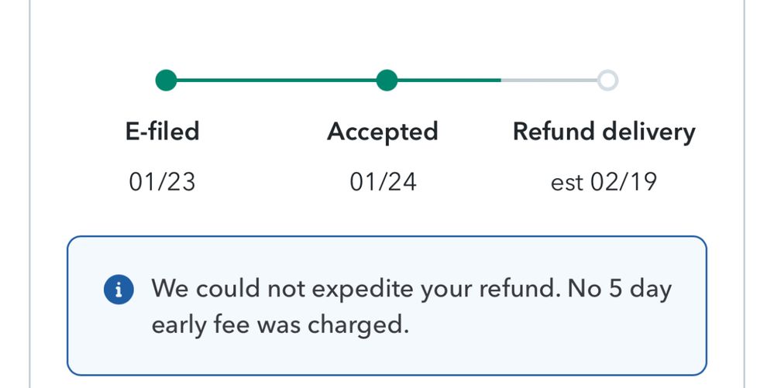Click the "No 5 day" text
The width and height of the screenshot is (774, 388).
click(620, 289)
